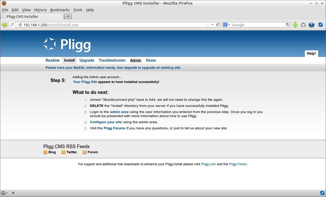Open the Home nav tab
Image resolution: width=326 pixels, height=197 pixels.
pos(151,60)
